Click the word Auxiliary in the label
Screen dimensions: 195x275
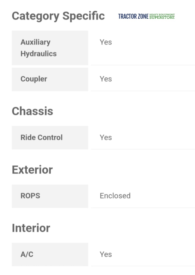click(35, 42)
